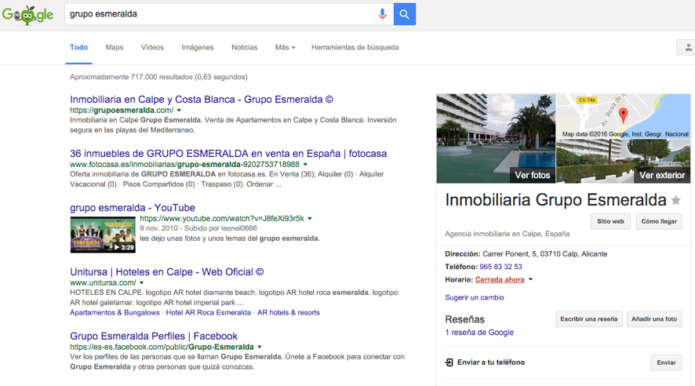The height and width of the screenshot is (386, 695).
Task: Click the YouTube video thumbnail
Action: (103, 235)
